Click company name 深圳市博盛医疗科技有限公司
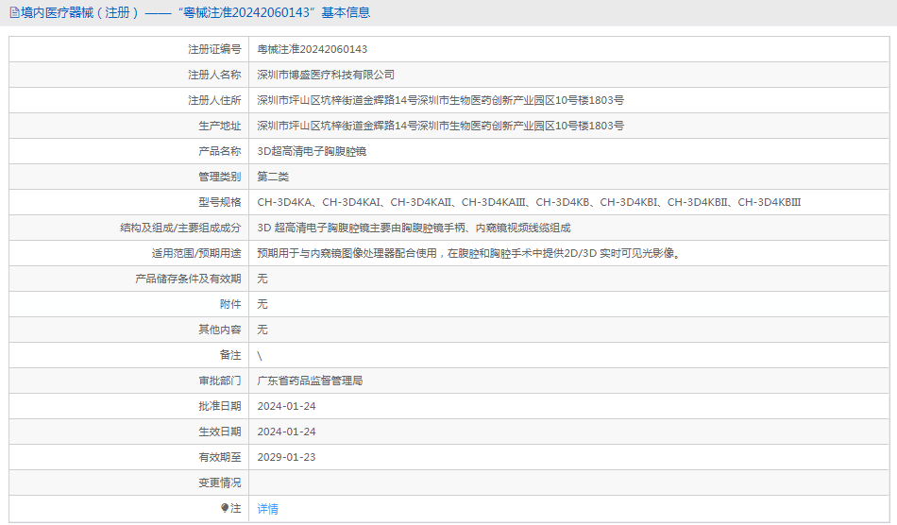The height and width of the screenshot is (525, 897). click(326, 75)
